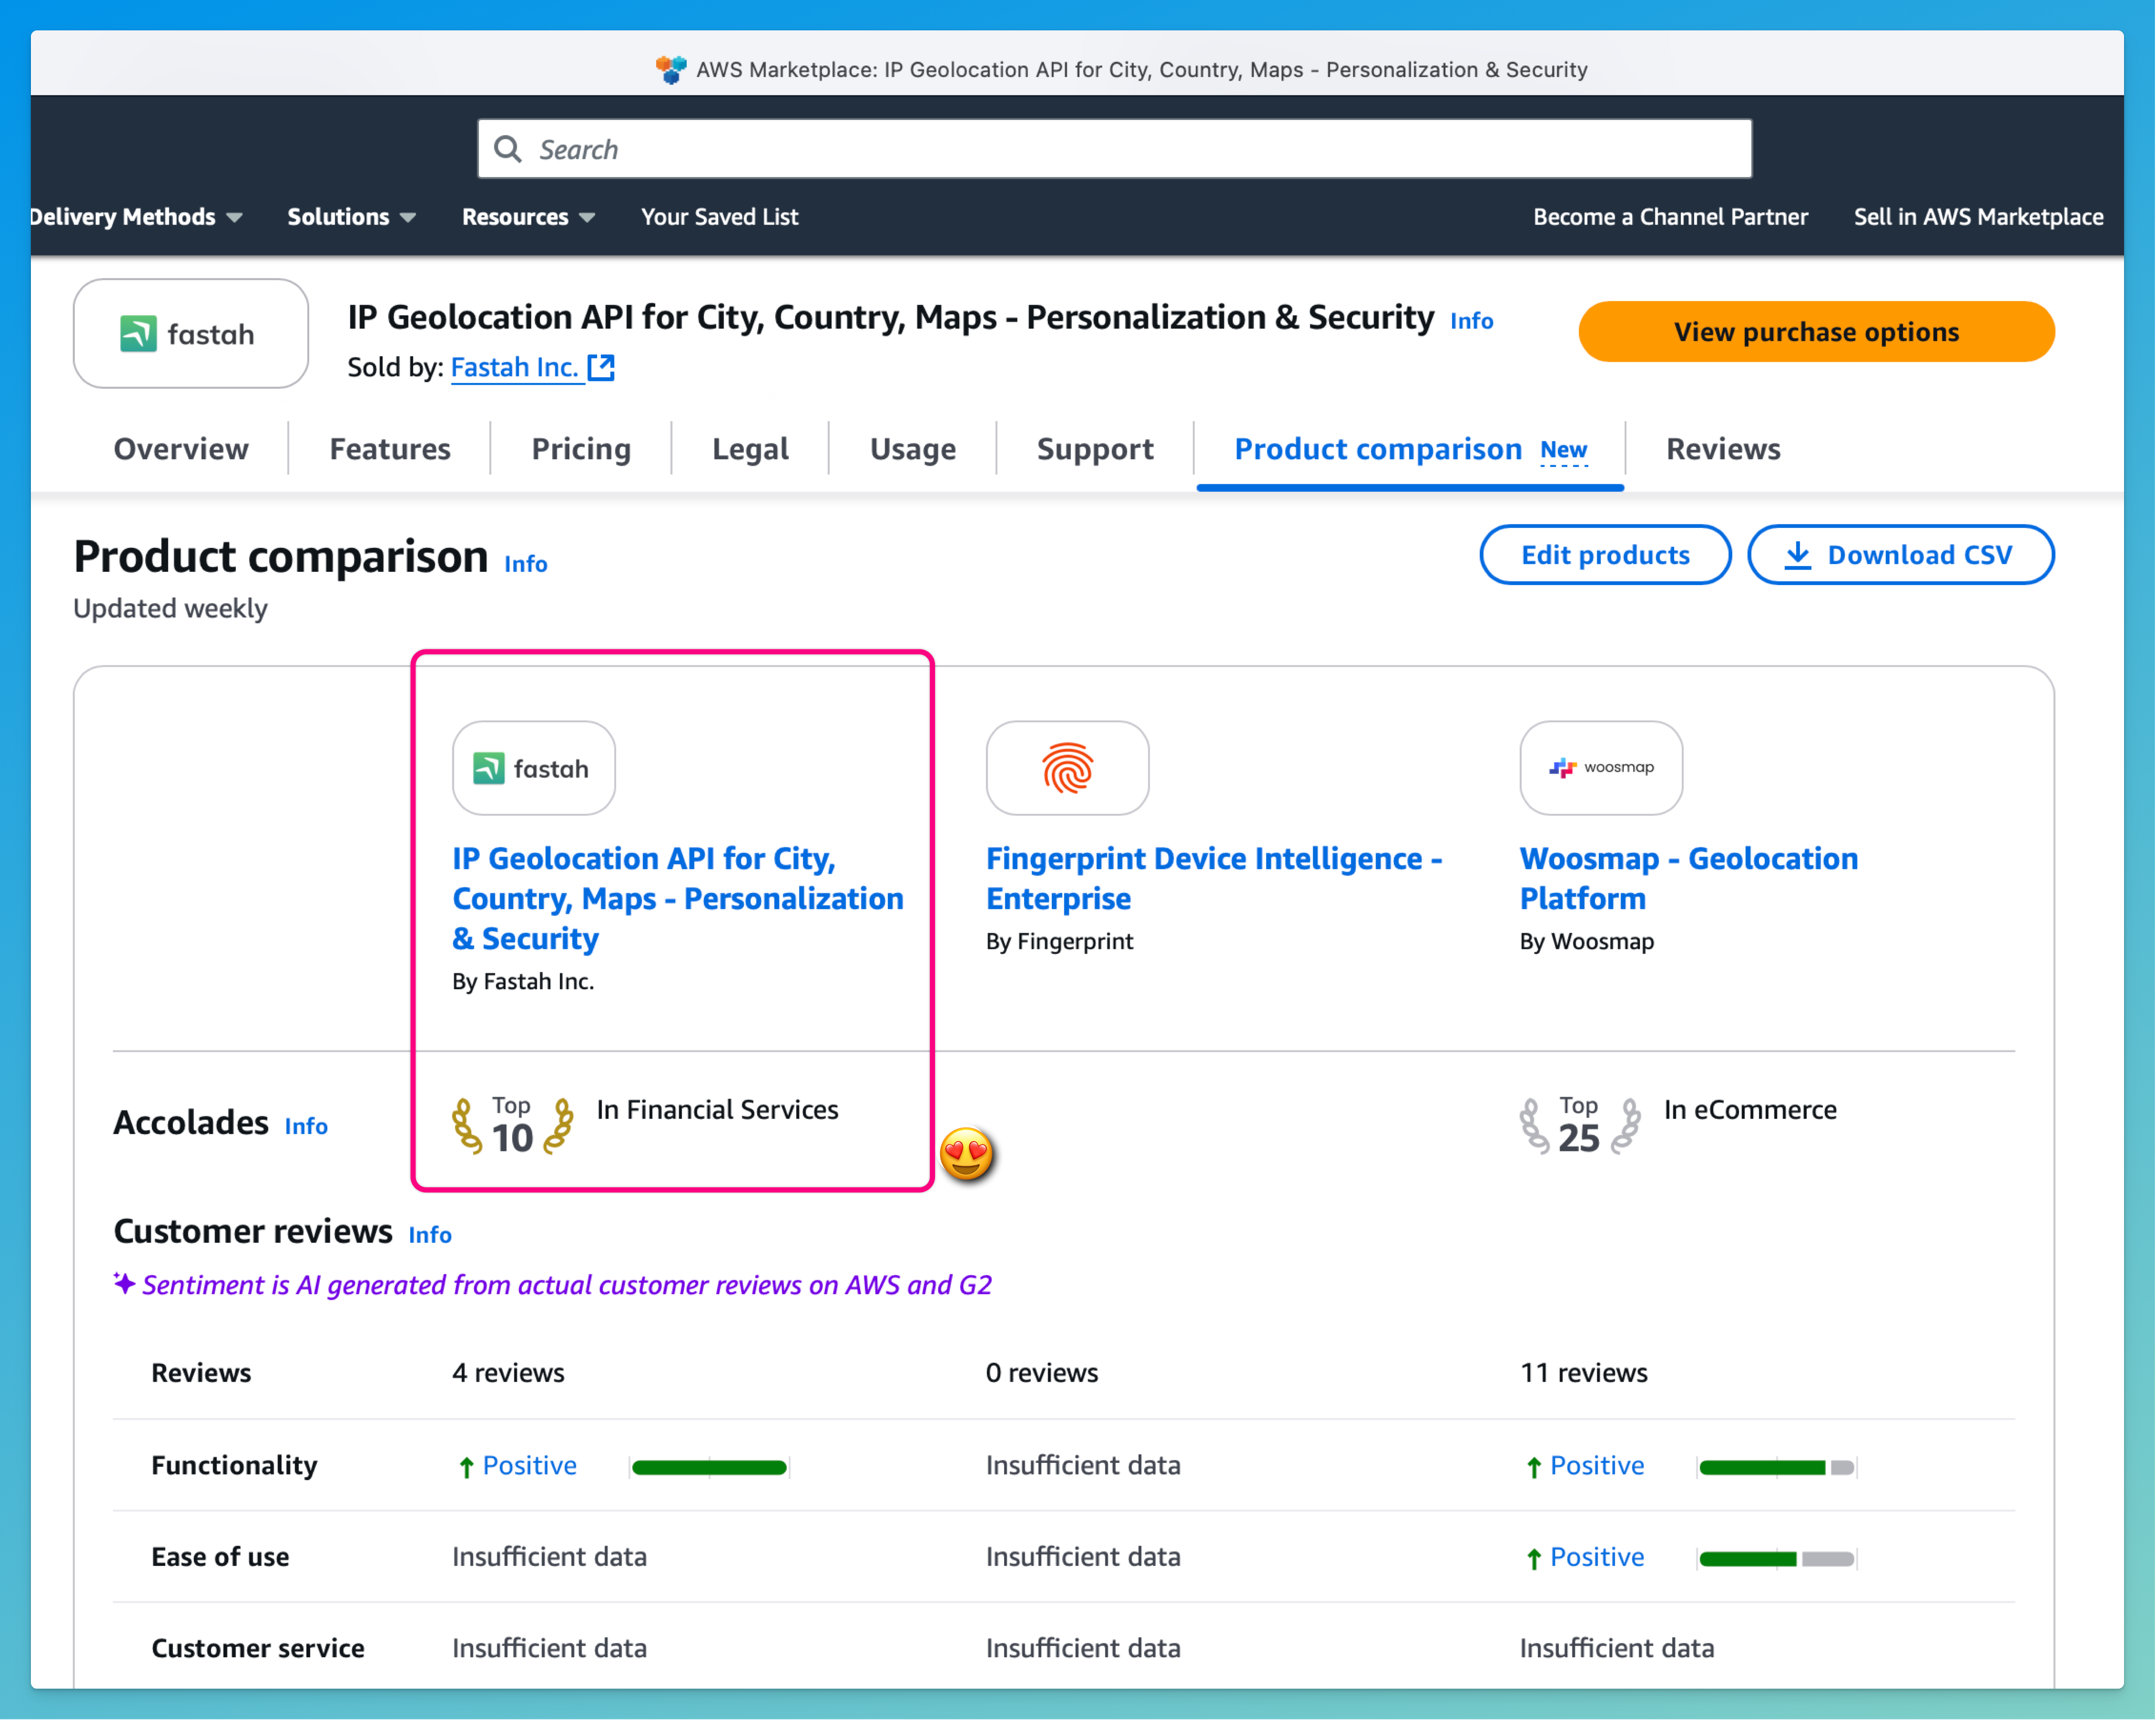Click the Woosmap logo thumbnail
2156x1720 pixels.
coord(1601,768)
